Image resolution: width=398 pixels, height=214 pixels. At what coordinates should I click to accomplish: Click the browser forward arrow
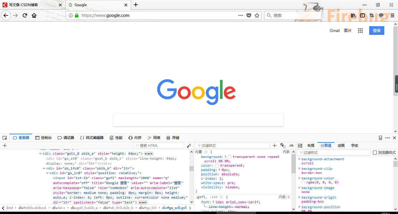point(16,15)
